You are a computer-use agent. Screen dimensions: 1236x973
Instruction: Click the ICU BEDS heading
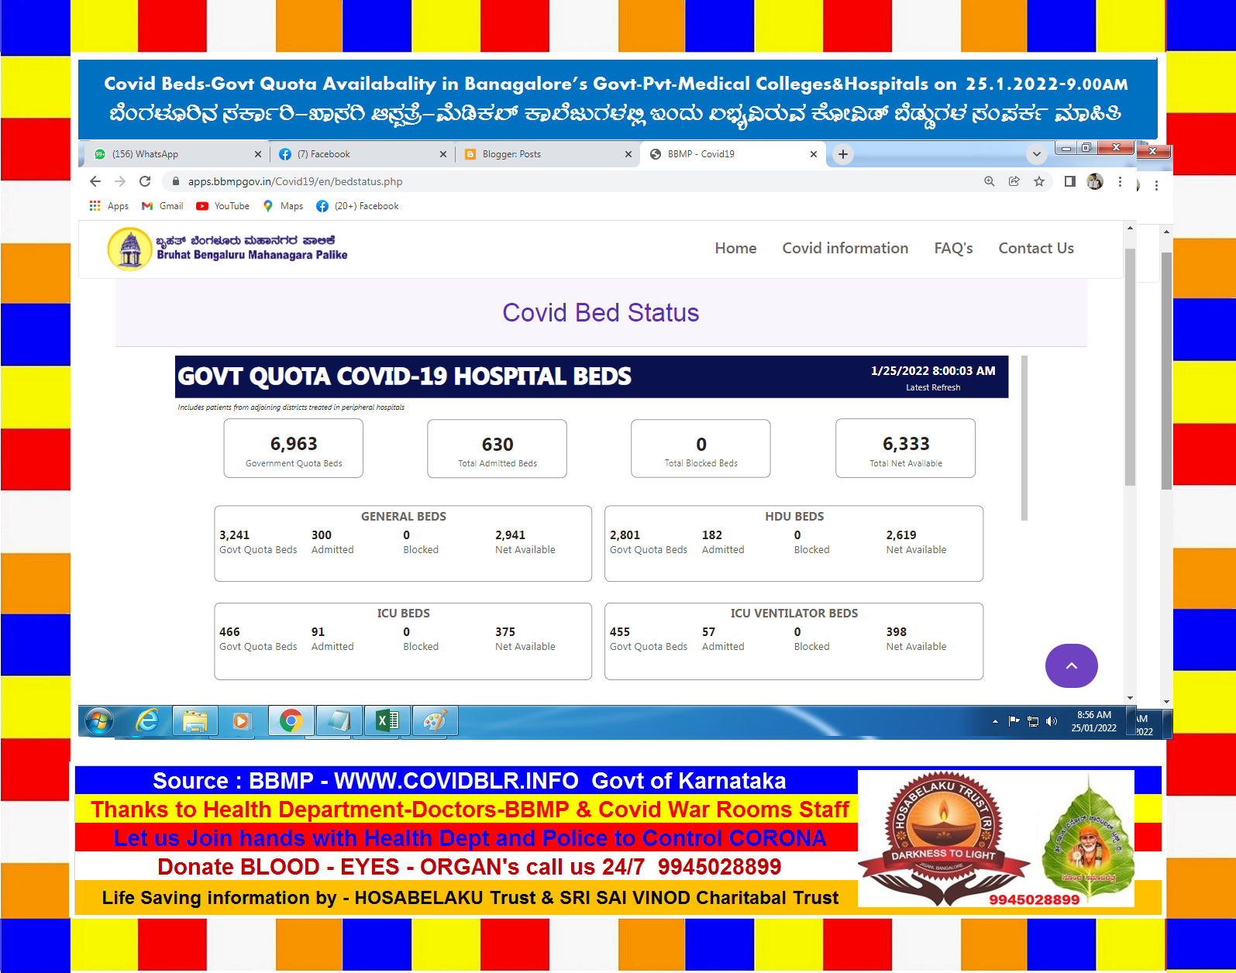404,613
